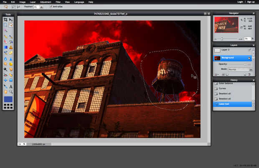
Task: Select Curves in History panel
Action: coord(233,89)
